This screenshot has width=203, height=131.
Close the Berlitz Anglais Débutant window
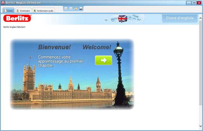(199, 3)
